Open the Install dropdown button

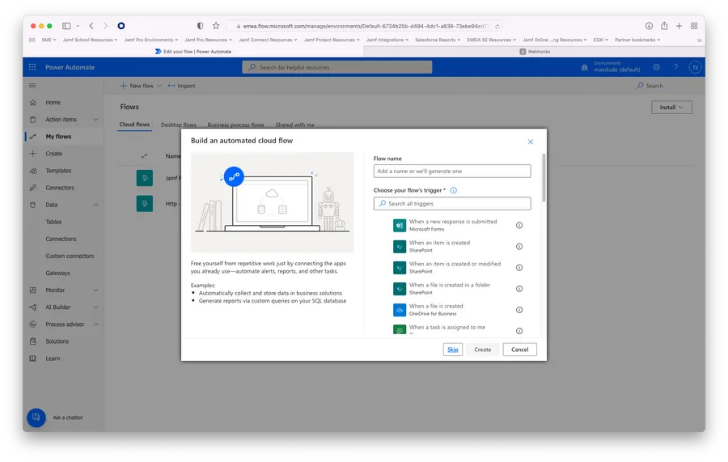click(x=671, y=108)
